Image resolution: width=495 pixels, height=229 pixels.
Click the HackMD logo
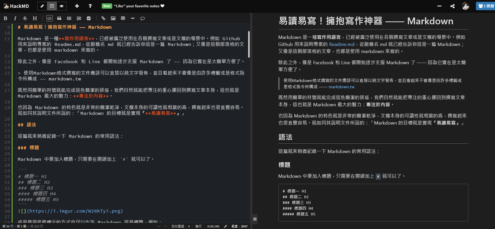[x=16, y=6]
